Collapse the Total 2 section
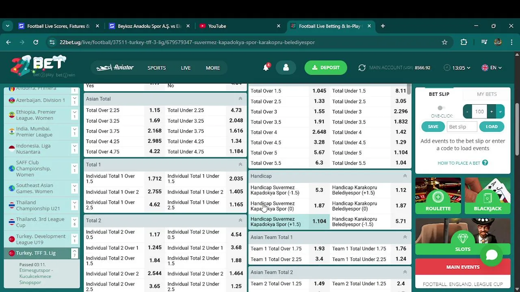Image resolution: width=520 pixels, height=292 pixels. (x=240, y=220)
